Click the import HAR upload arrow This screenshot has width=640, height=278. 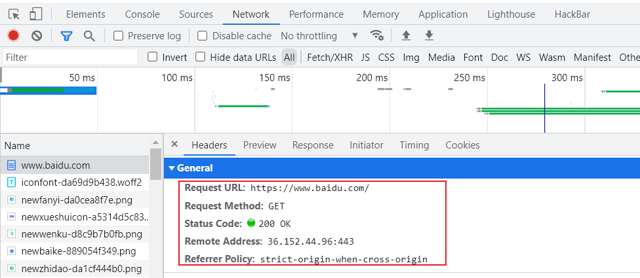click(x=406, y=36)
